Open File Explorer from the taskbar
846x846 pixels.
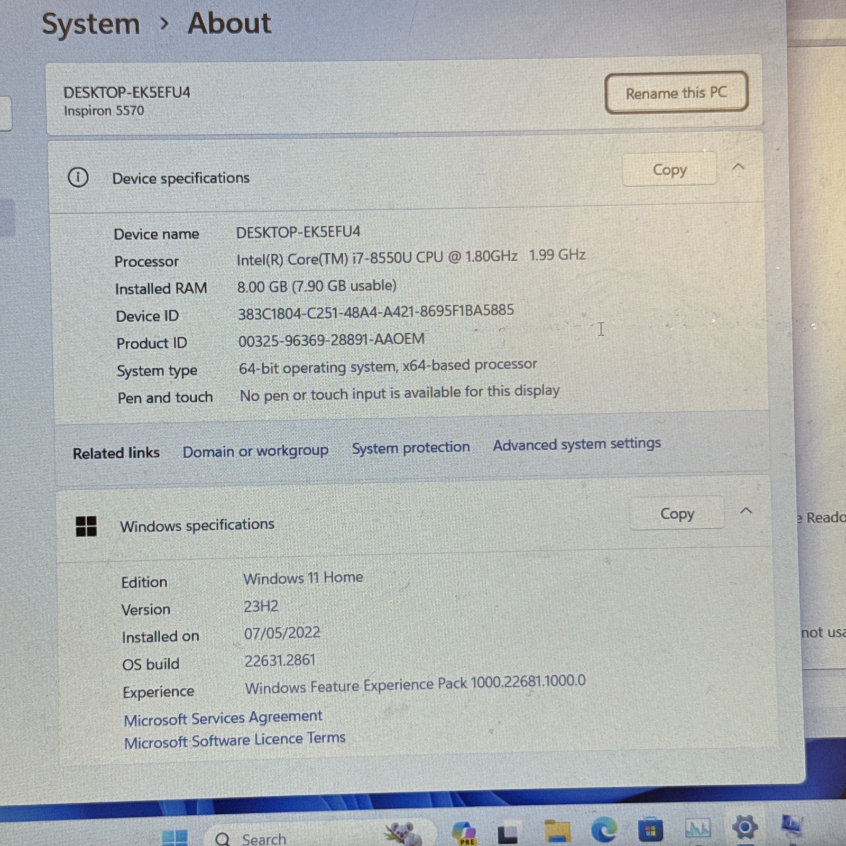pyautogui.click(x=558, y=831)
